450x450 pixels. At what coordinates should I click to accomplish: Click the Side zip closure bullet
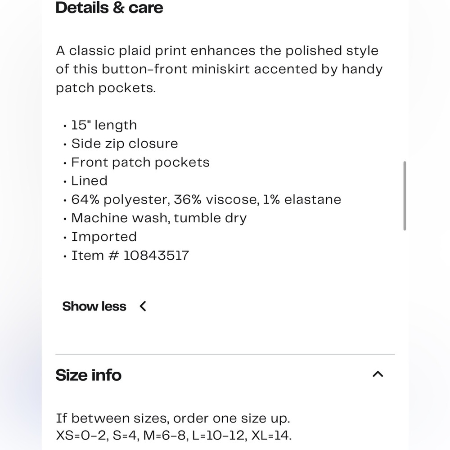(125, 144)
